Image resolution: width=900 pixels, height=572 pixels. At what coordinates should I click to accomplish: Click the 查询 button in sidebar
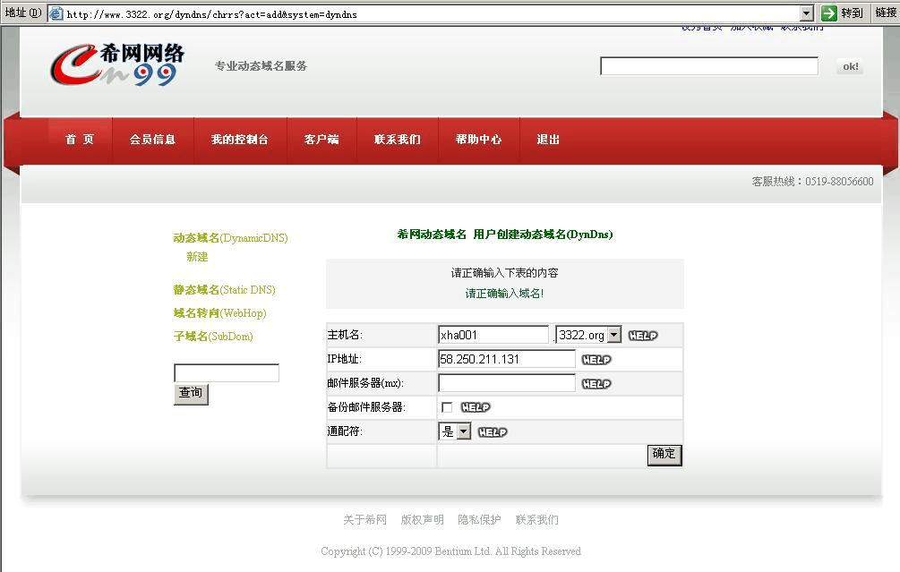coord(191,393)
